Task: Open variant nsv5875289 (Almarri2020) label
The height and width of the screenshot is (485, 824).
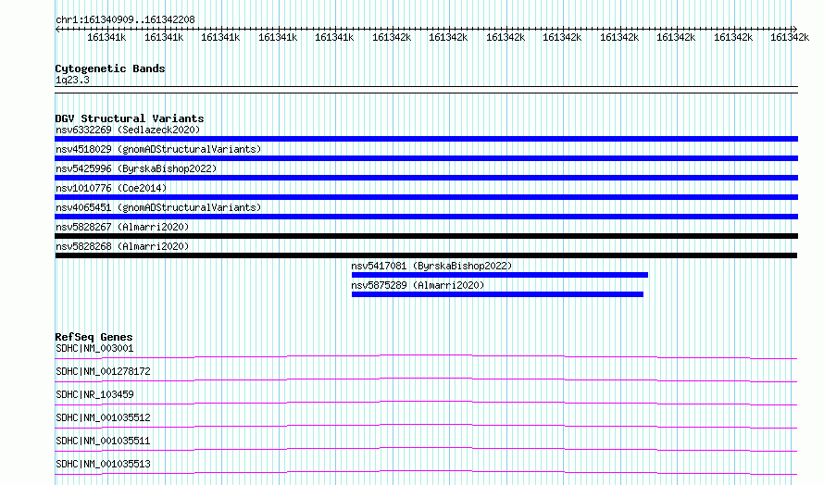Action: 418,285
